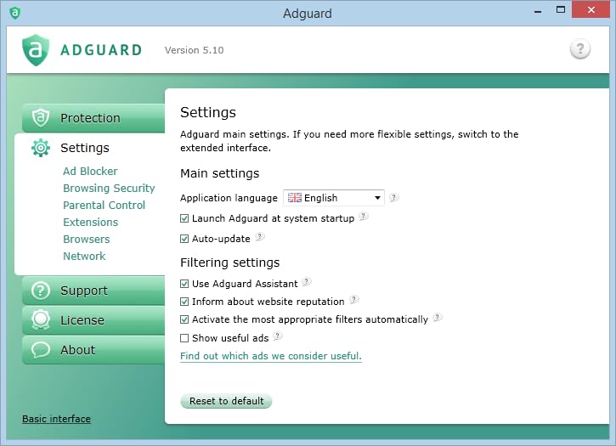Switch to Basic interface link
This screenshot has height=446, width=616.
click(x=56, y=419)
